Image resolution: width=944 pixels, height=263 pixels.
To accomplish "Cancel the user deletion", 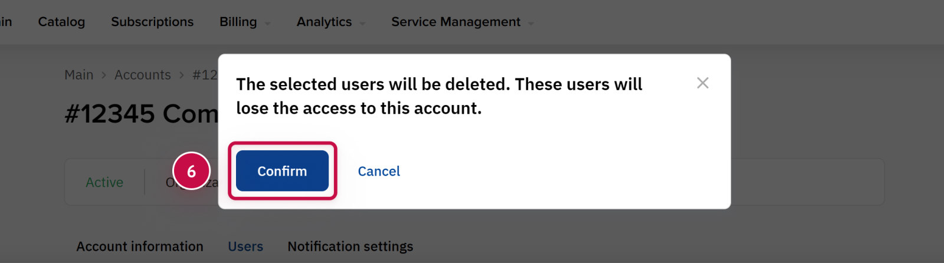I will pos(379,171).
